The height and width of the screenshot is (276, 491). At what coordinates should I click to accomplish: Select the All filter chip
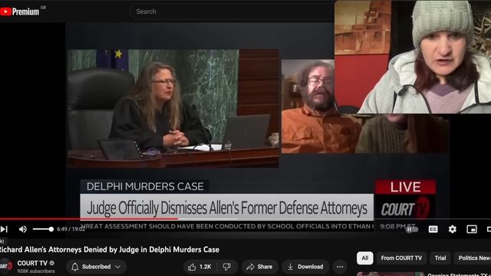[365, 258]
